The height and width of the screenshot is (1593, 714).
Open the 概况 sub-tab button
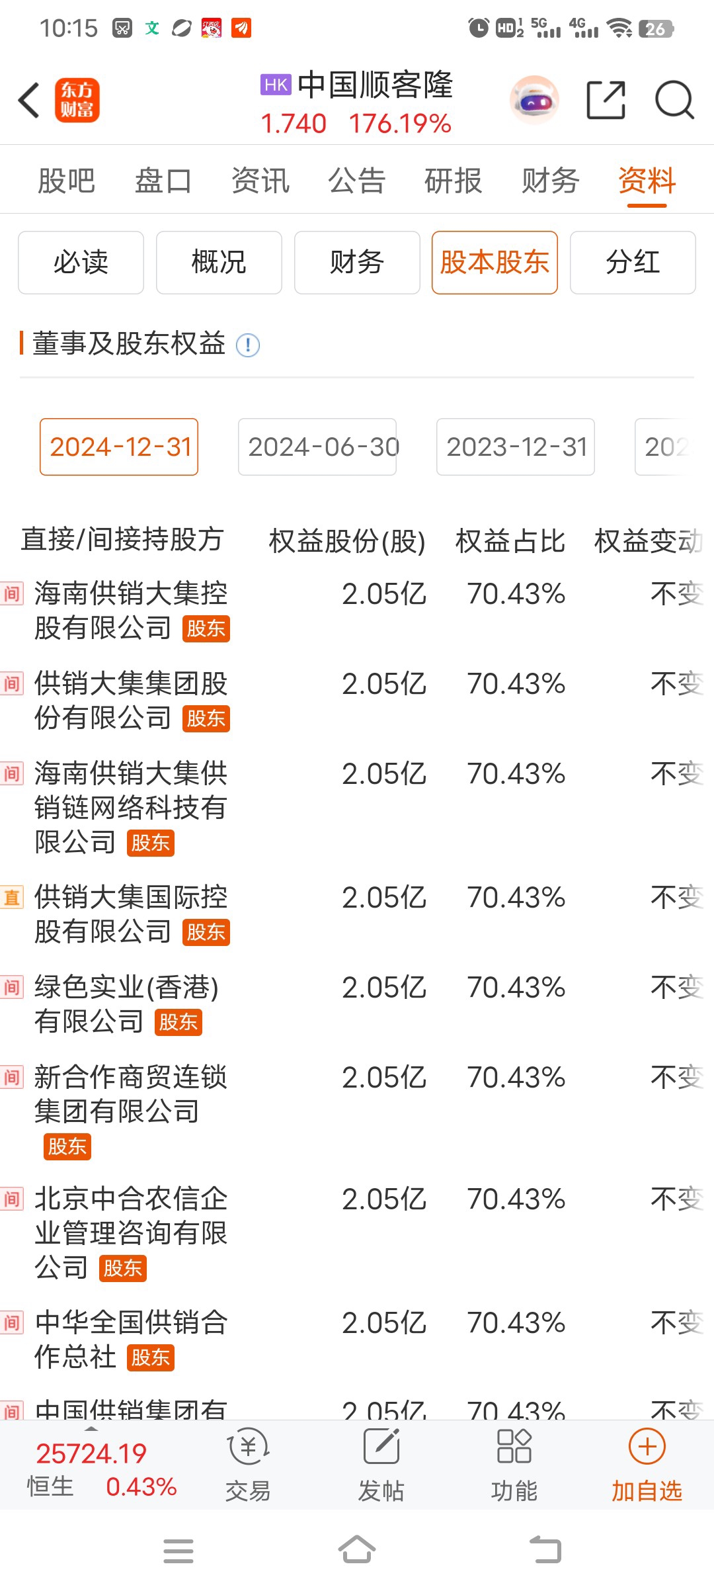click(219, 262)
